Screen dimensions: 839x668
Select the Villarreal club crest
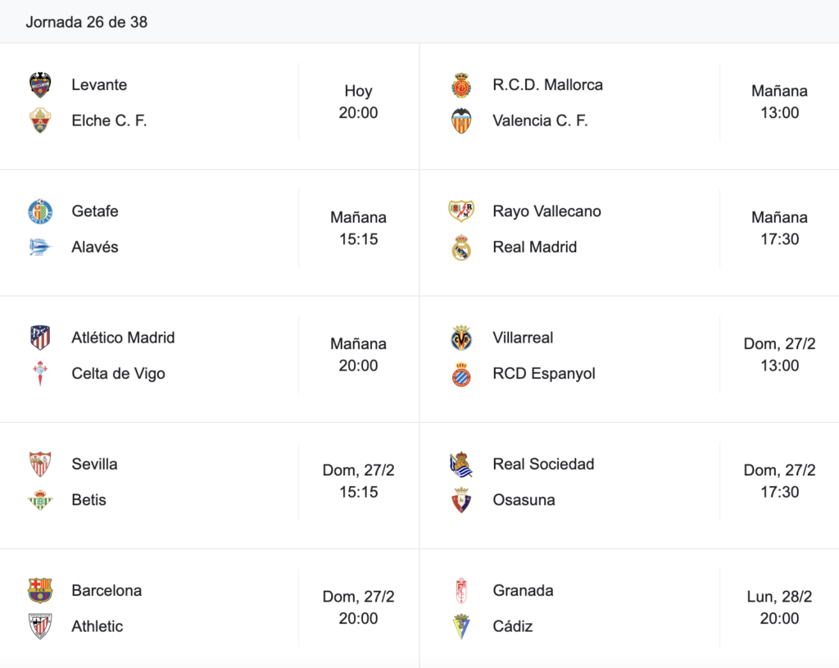pos(461,338)
